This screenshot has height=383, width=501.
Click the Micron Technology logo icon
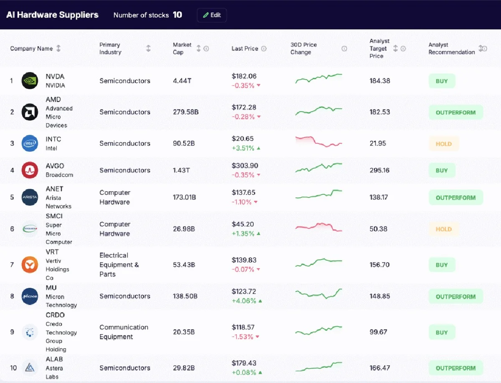pyautogui.click(x=30, y=296)
